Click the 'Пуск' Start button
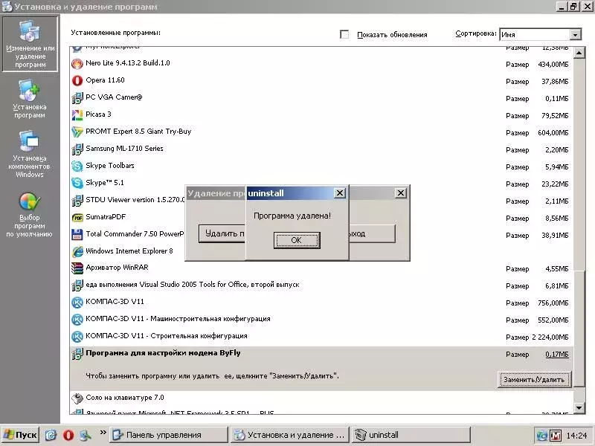The height and width of the screenshot is (446, 595). pyautogui.click(x=21, y=435)
